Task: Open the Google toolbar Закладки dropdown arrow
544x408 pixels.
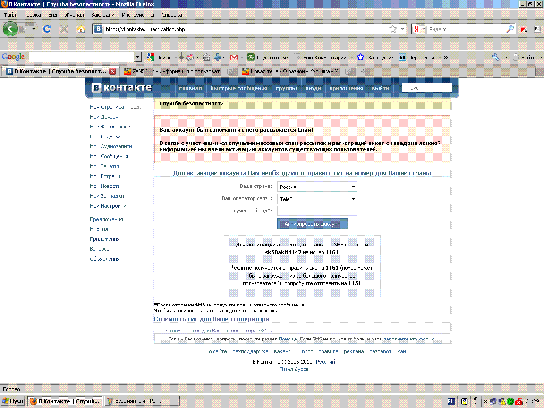Action: pos(392,58)
